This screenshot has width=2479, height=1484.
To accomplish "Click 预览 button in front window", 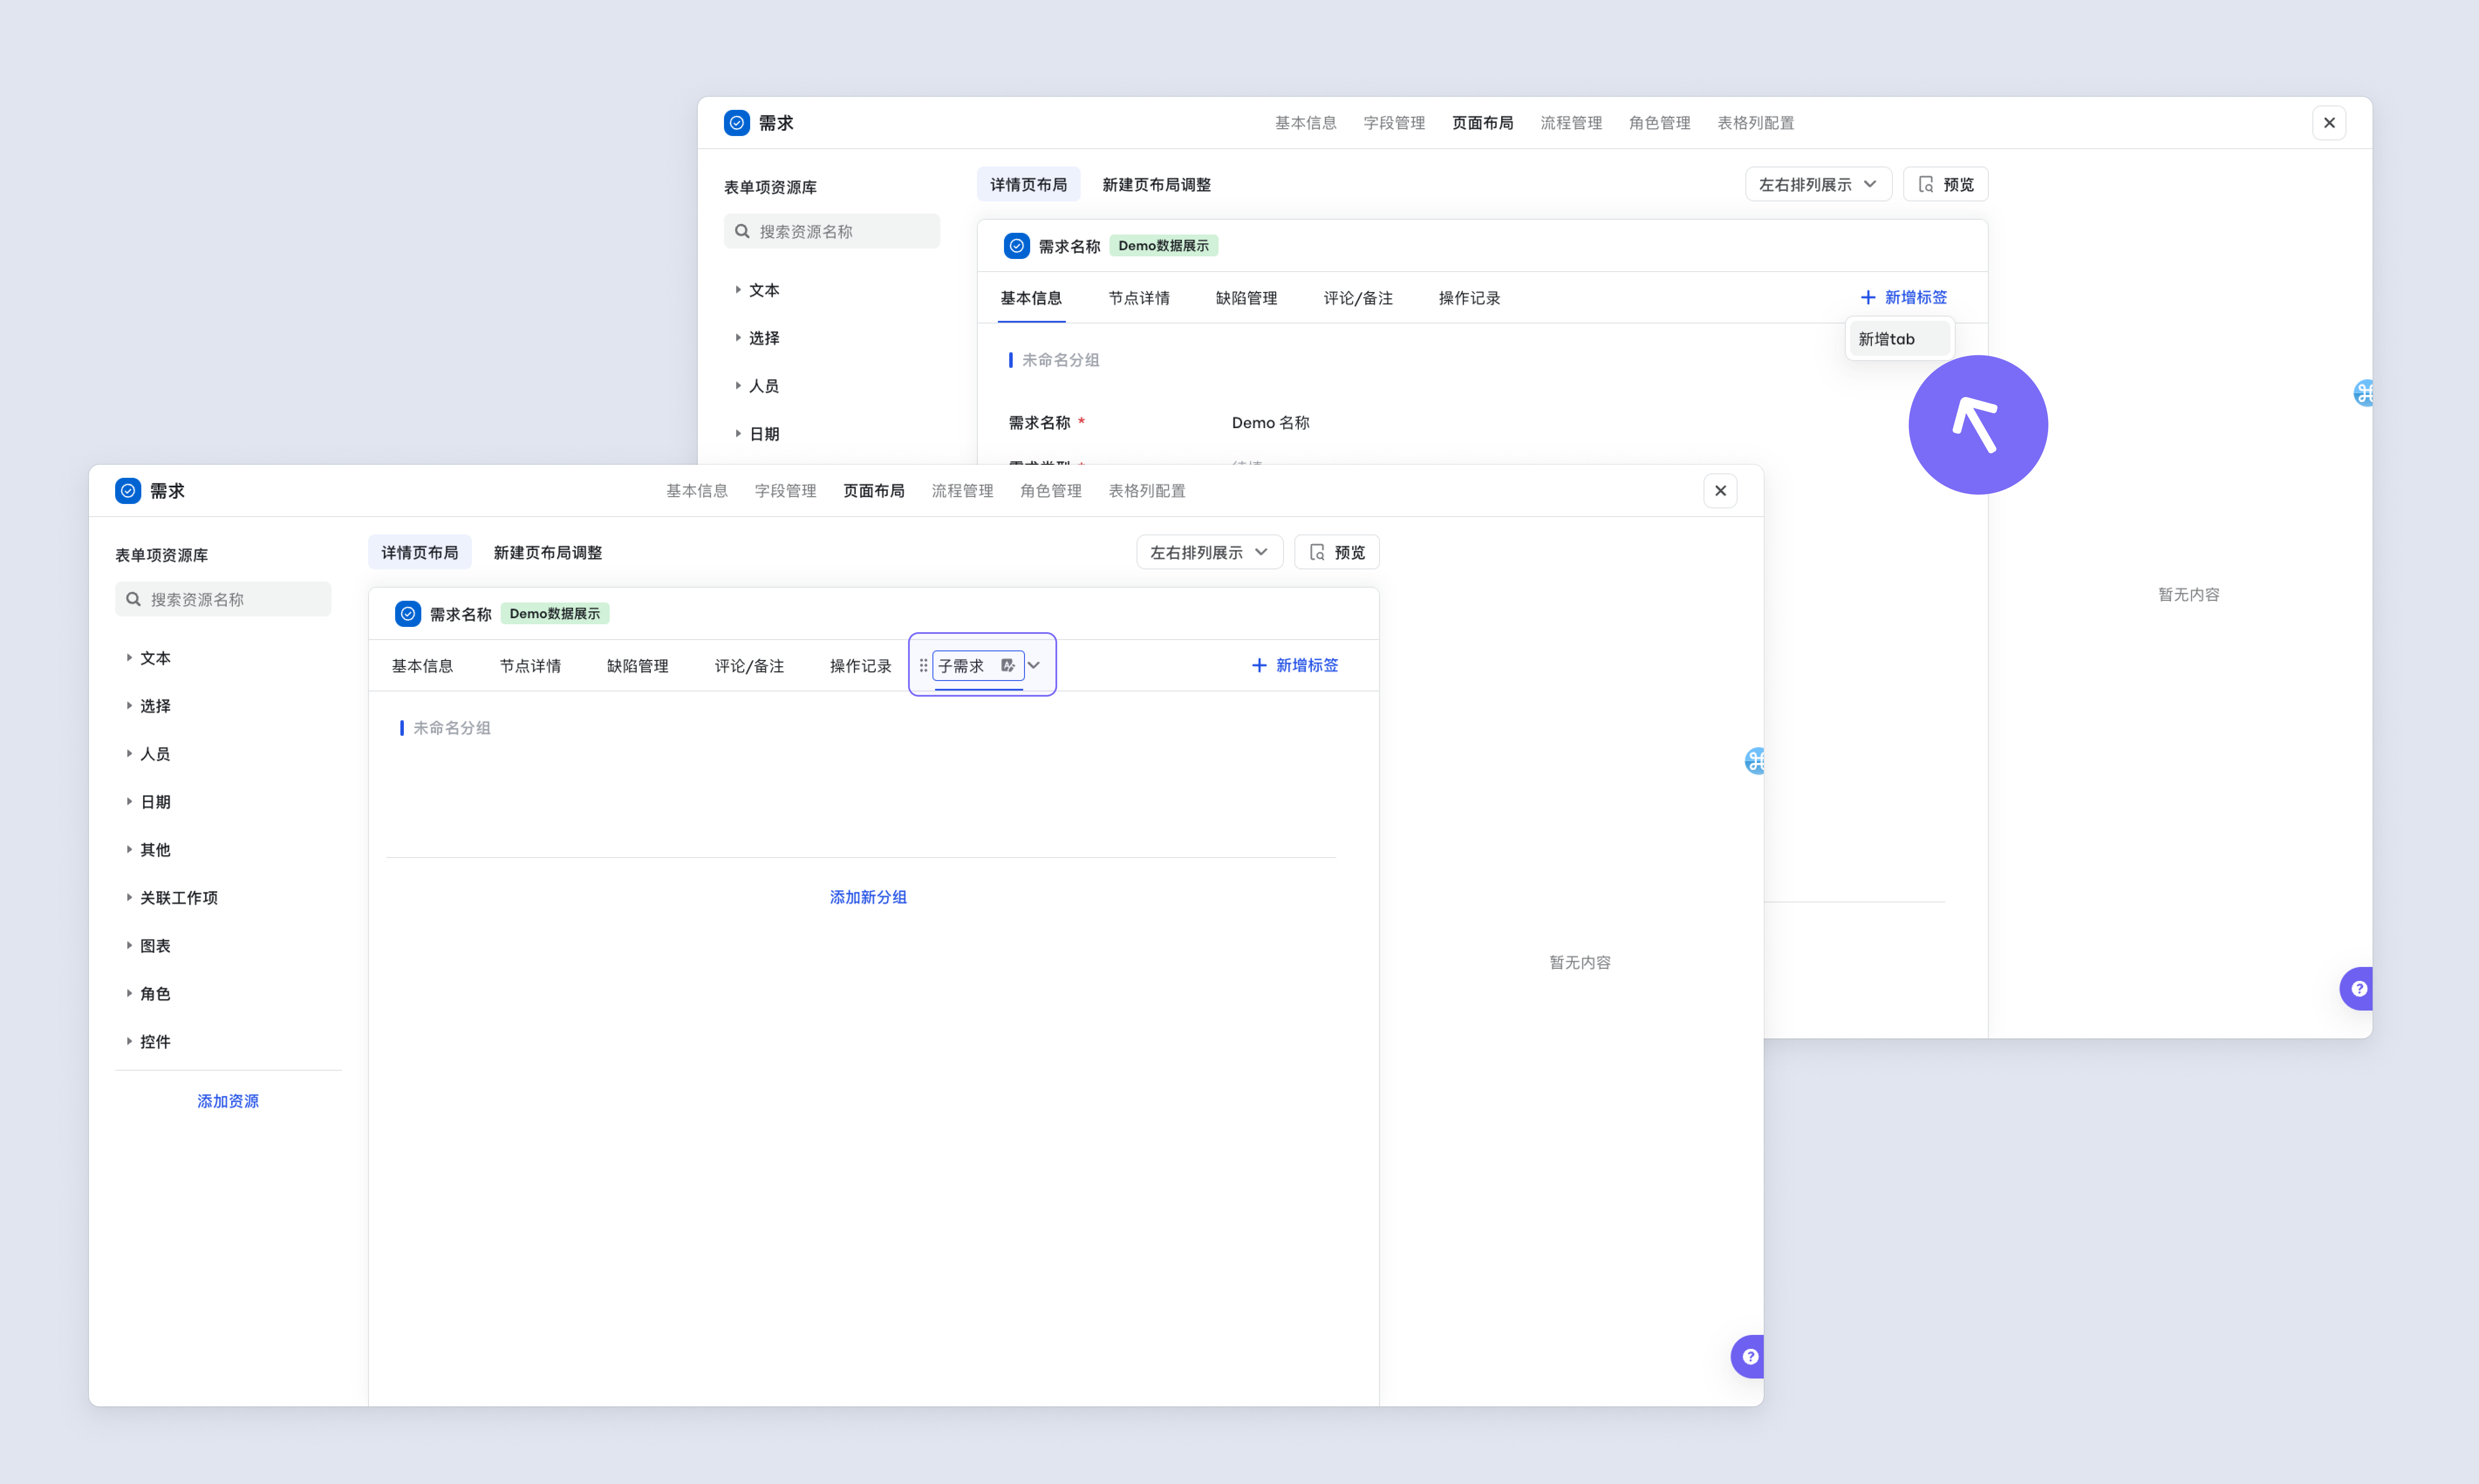I will [1336, 553].
